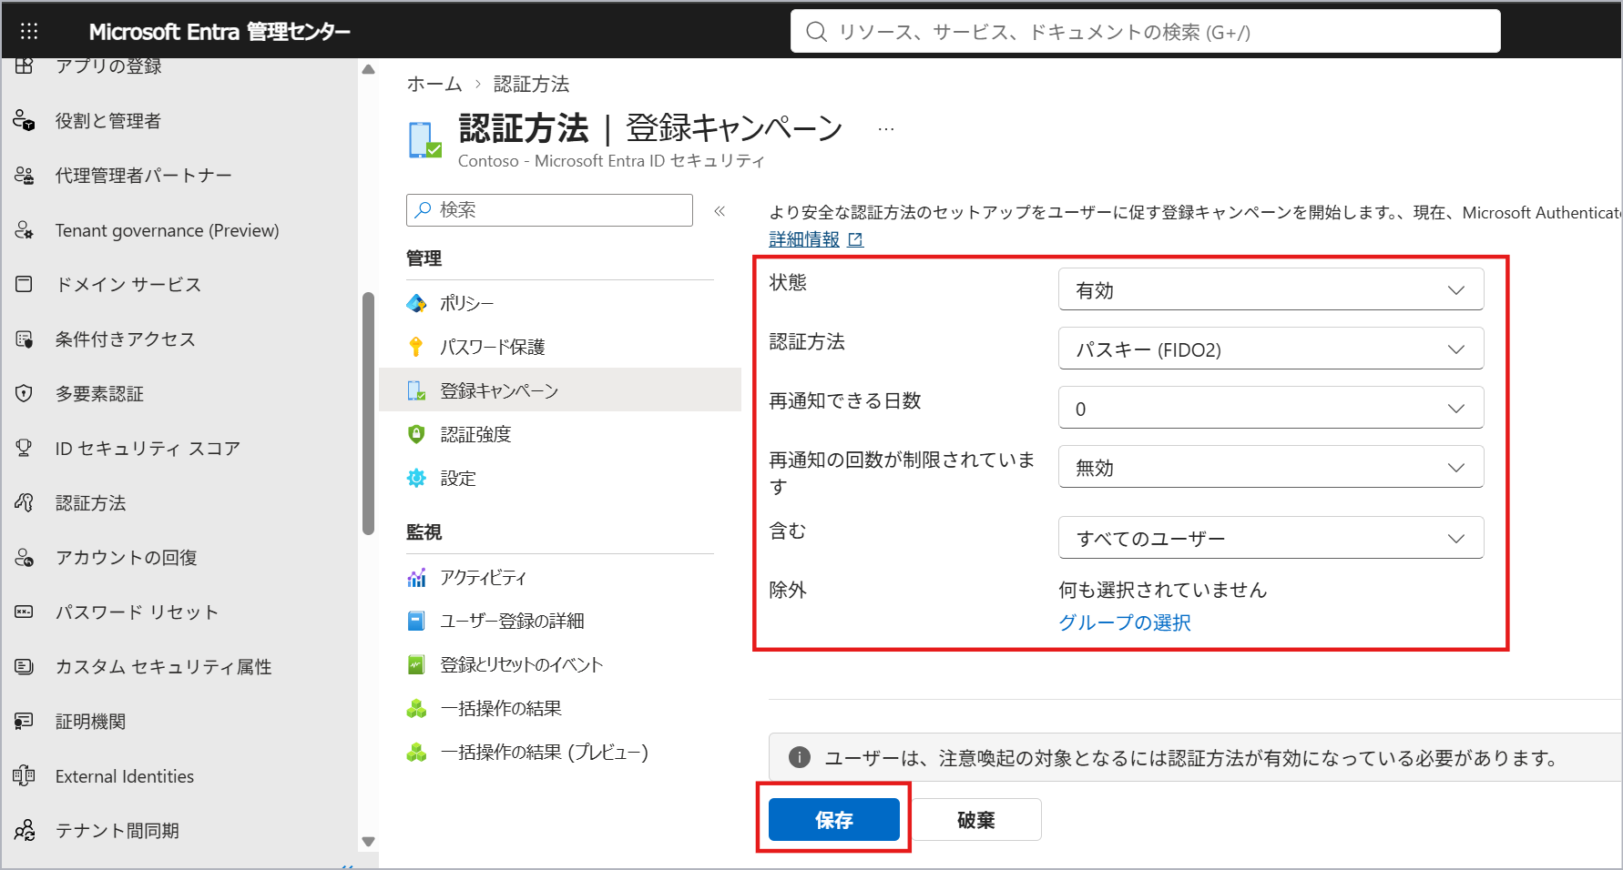Screen dimensions: 1623x870
Task: Open the 詳細情報 link
Action: (x=815, y=238)
